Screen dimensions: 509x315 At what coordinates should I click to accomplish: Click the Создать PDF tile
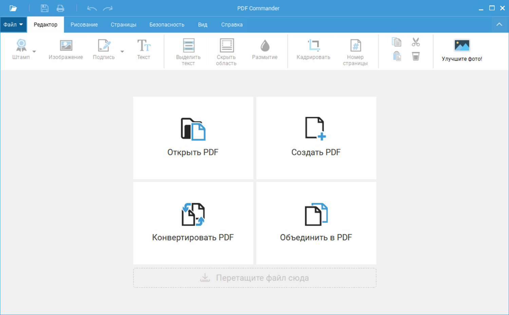click(316, 138)
